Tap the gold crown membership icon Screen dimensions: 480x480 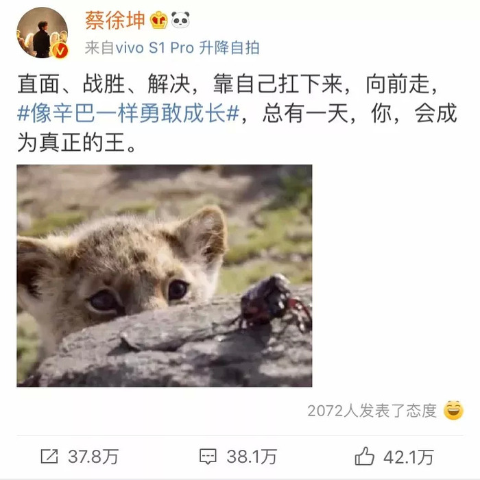pyautogui.click(x=158, y=20)
